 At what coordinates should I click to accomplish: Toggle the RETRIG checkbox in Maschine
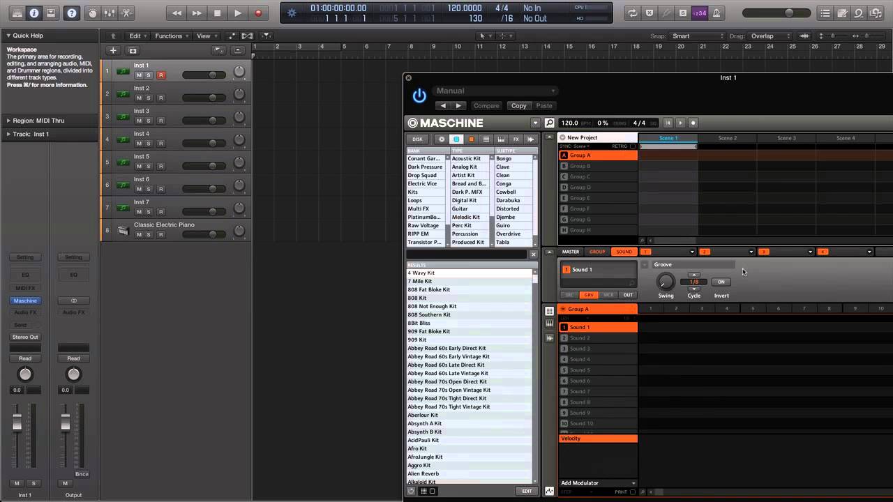(633, 146)
